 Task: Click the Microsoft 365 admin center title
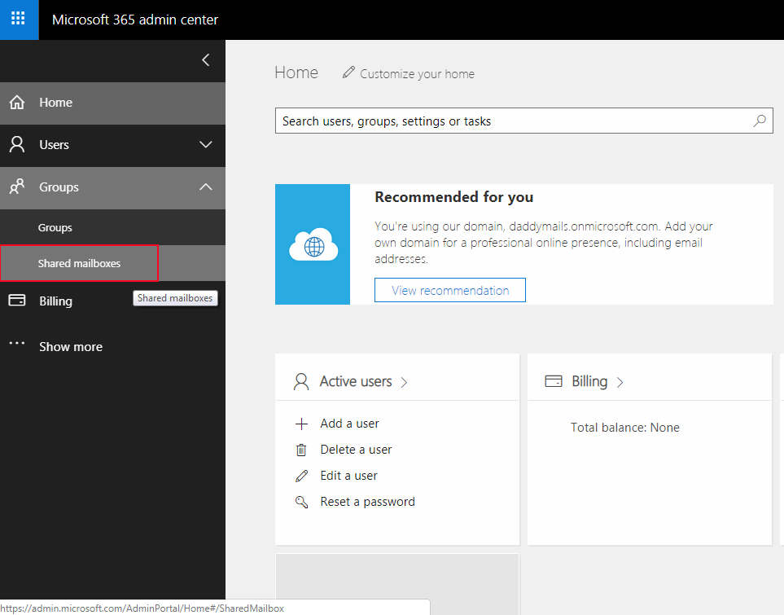[x=135, y=20]
